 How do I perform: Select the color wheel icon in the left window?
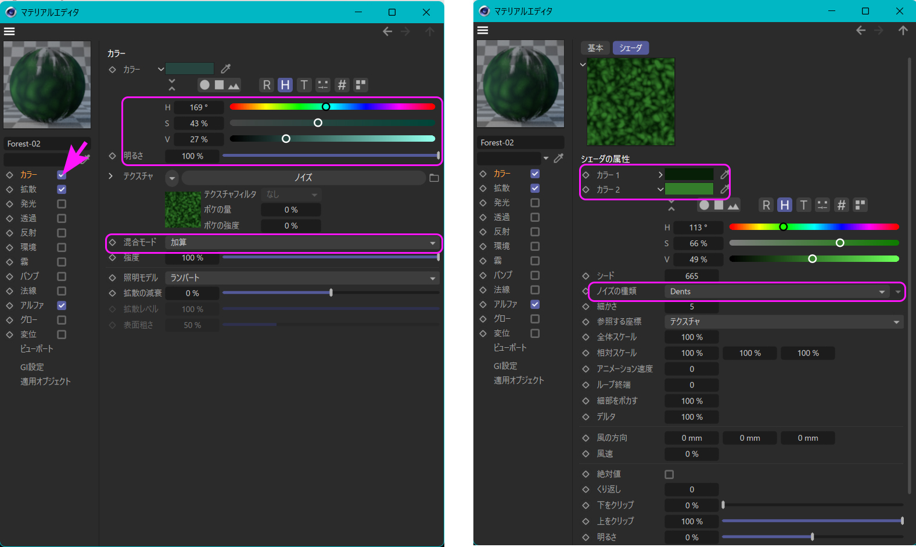pyautogui.click(x=204, y=85)
